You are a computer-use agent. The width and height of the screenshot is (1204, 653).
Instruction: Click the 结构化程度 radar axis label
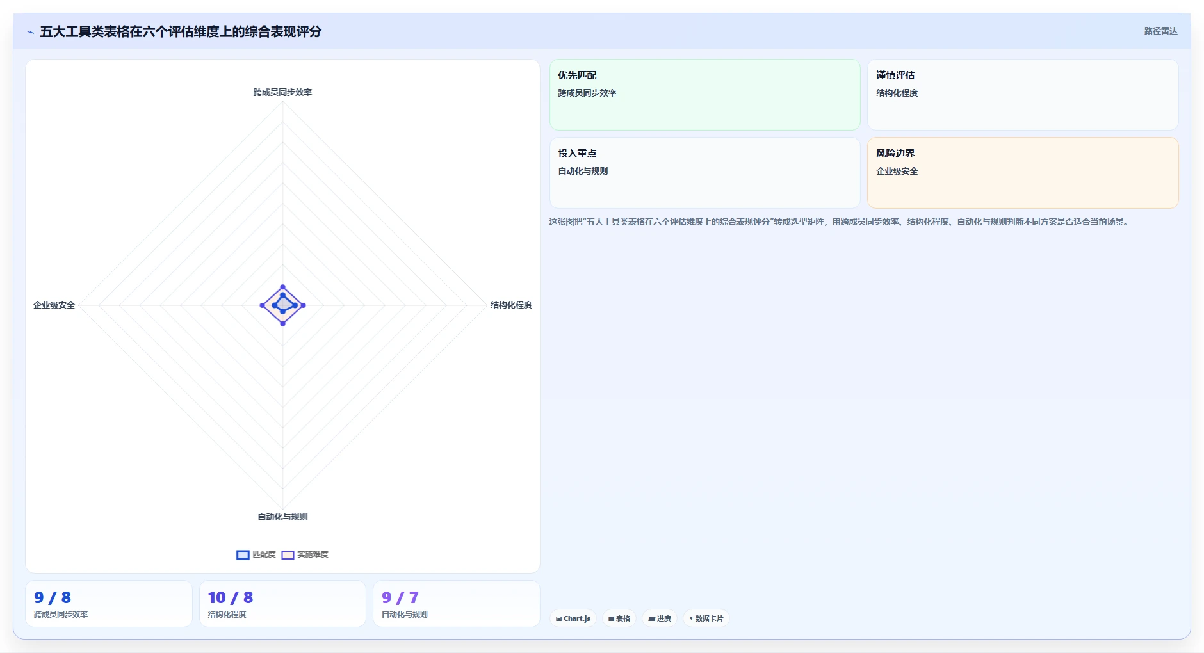click(511, 305)
